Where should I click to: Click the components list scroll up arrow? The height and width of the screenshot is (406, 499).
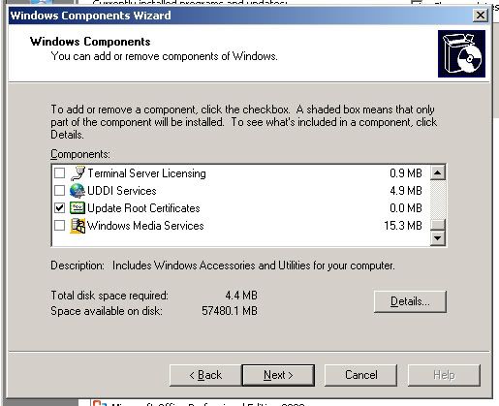point(438,172)
